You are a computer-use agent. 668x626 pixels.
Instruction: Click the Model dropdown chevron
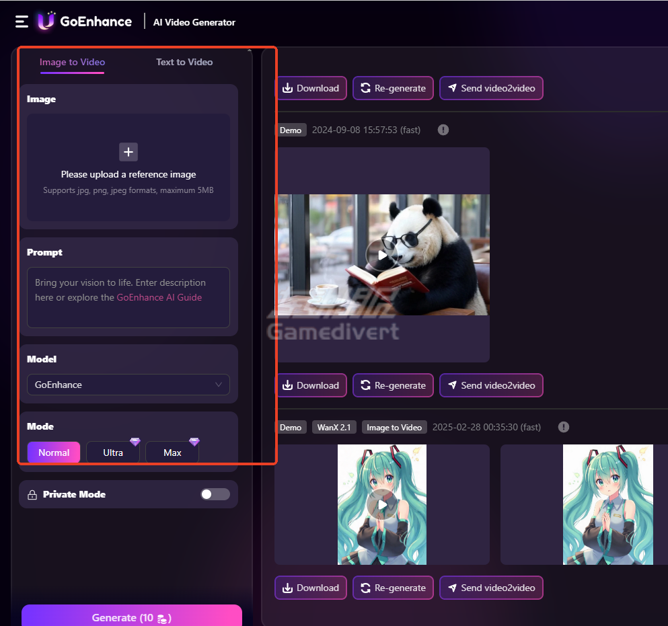[x=219, y=385]
